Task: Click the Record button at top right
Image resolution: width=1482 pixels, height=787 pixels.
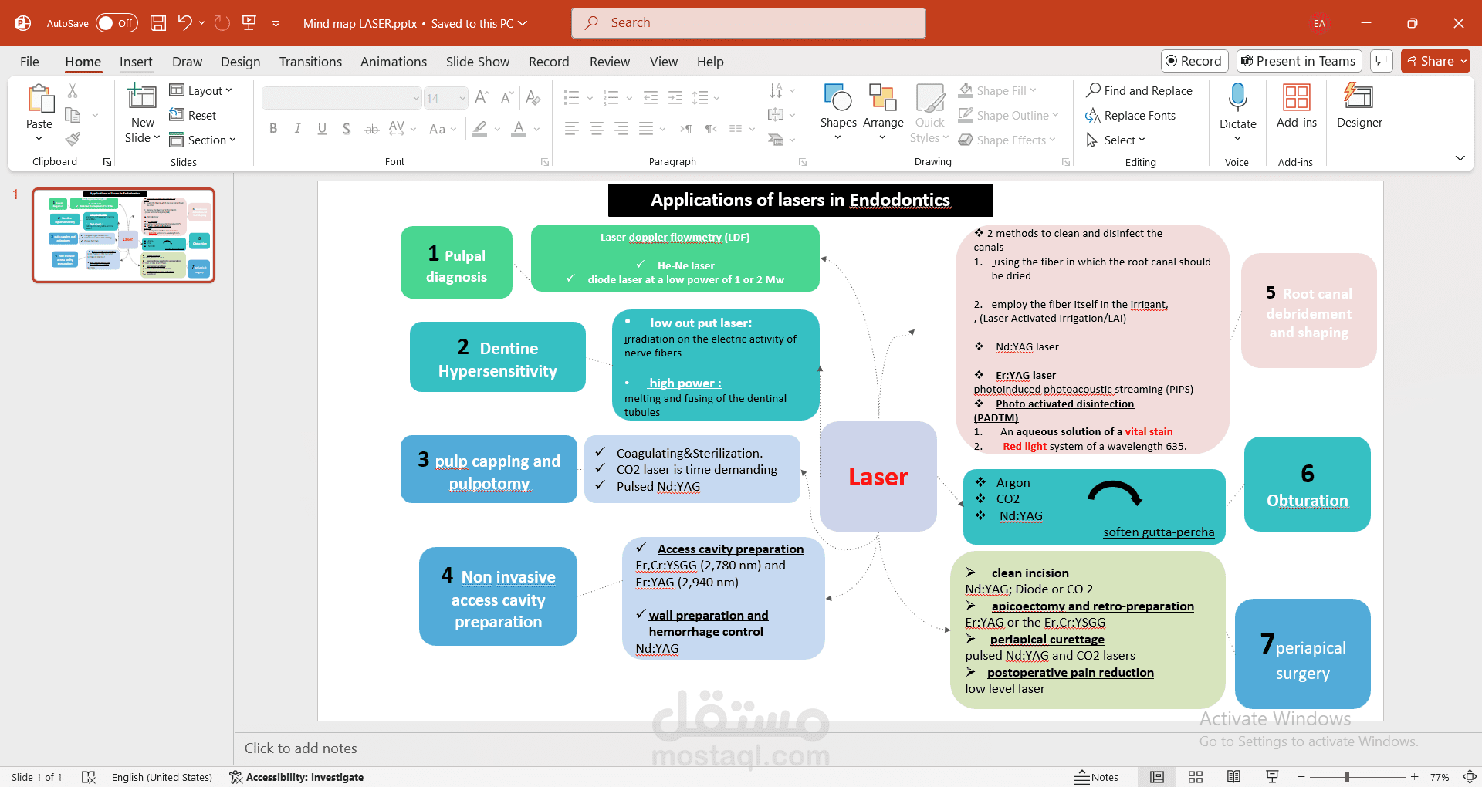Action: pyautogui.click(x=1195, y=61)
